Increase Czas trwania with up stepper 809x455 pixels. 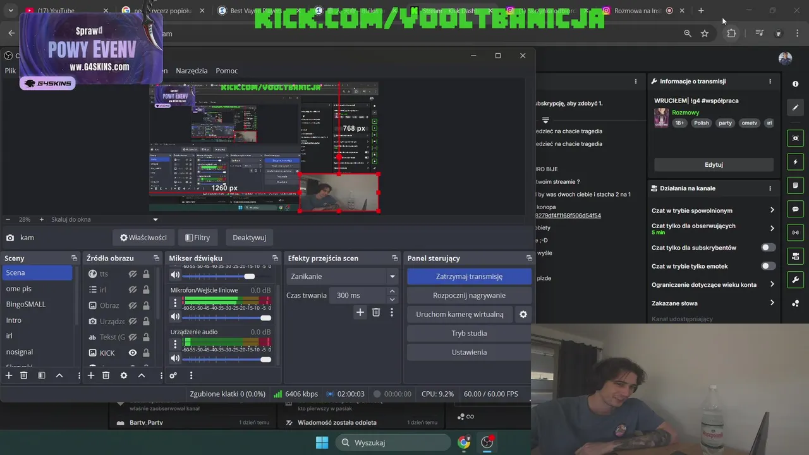pos(392,291)
